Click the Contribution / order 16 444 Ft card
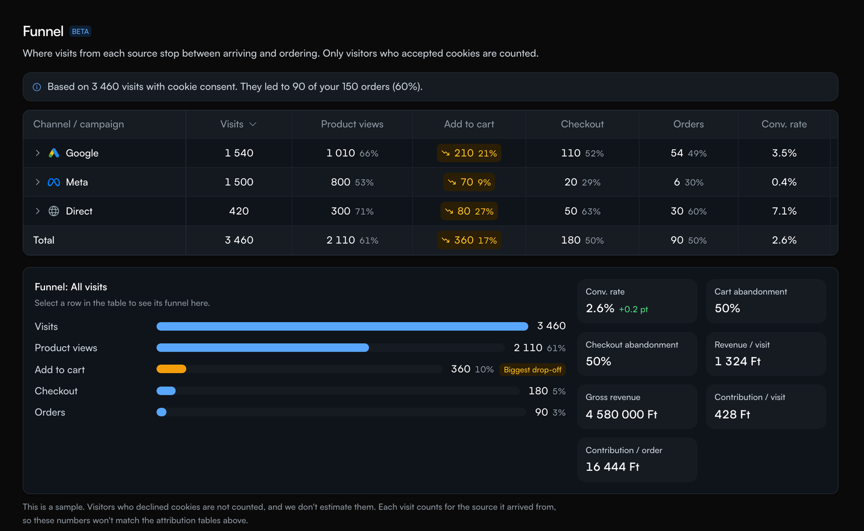864x531 pixels. pos(637,460)
